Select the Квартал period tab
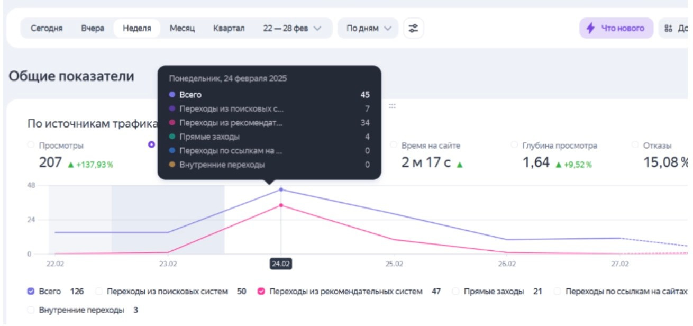Viewport: 693px width, 326px height. pos(229,28)
